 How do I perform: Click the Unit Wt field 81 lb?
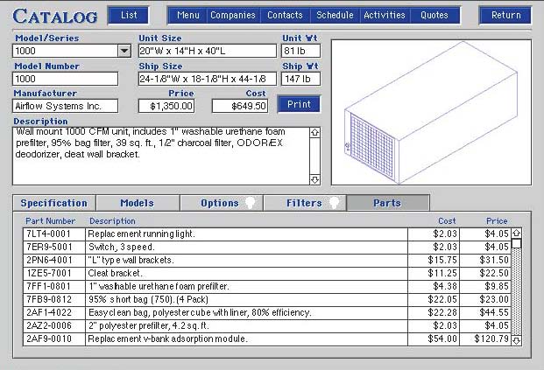point(300,51)
